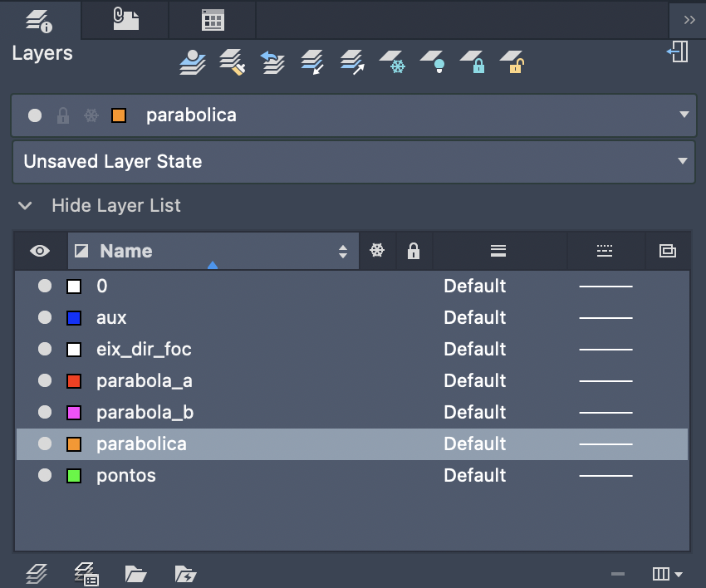Open the Unsaved Layer State dropdown
This screenshot has height=588, width=706.
point(684,161)
